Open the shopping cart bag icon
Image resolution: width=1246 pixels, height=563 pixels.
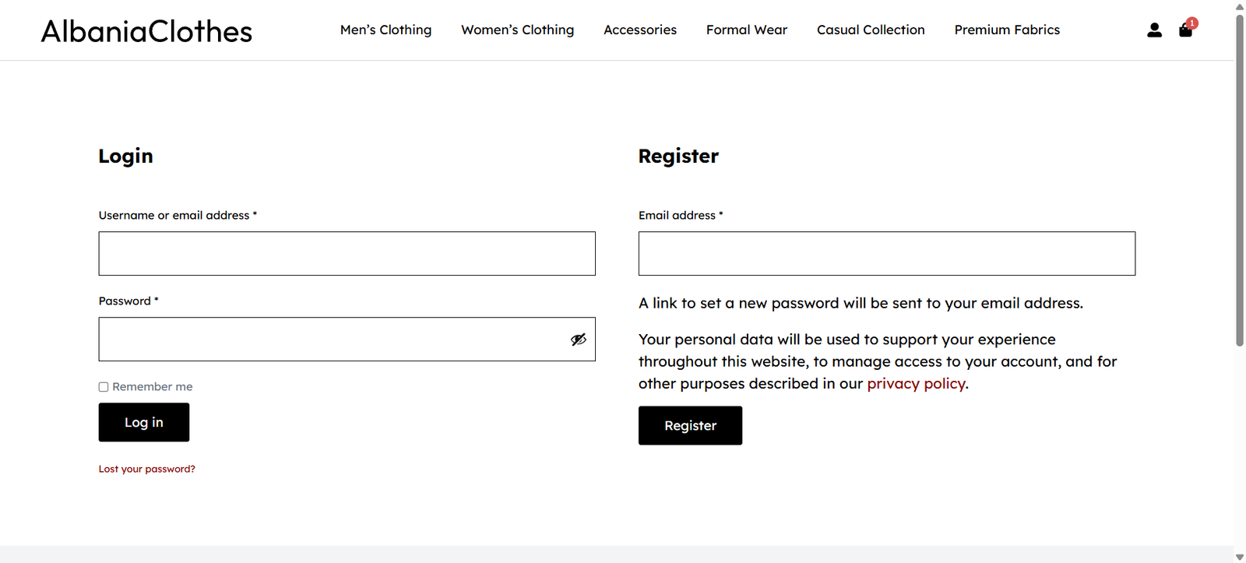click(x=1185, y=30)
